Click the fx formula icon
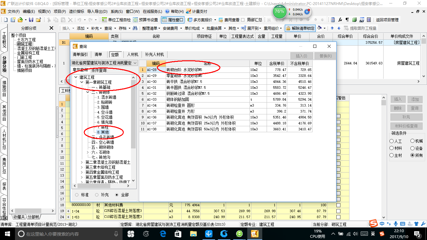The width and height of the screenshot is (427, 240). pos(340,20)
